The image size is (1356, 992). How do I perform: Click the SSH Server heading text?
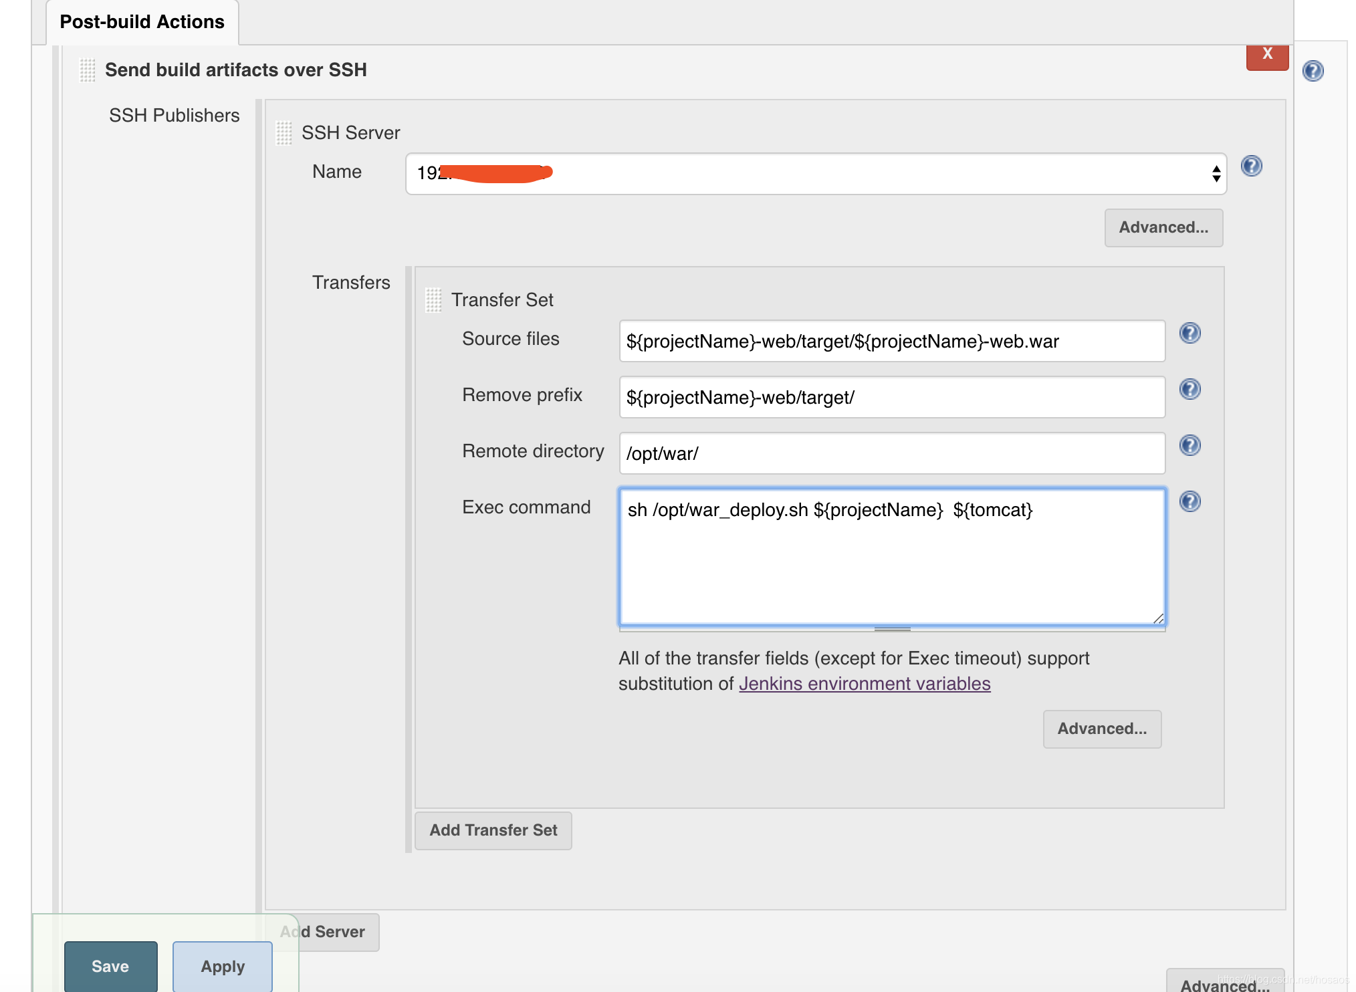(350, 133)
